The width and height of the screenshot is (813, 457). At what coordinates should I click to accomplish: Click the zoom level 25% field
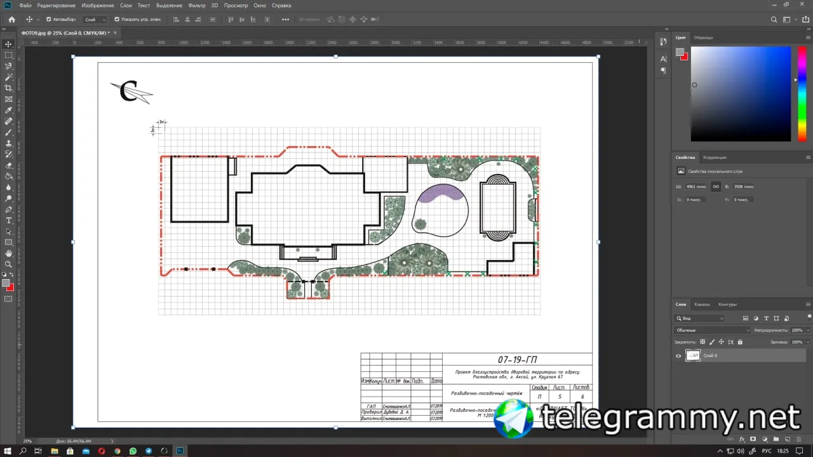28,440
